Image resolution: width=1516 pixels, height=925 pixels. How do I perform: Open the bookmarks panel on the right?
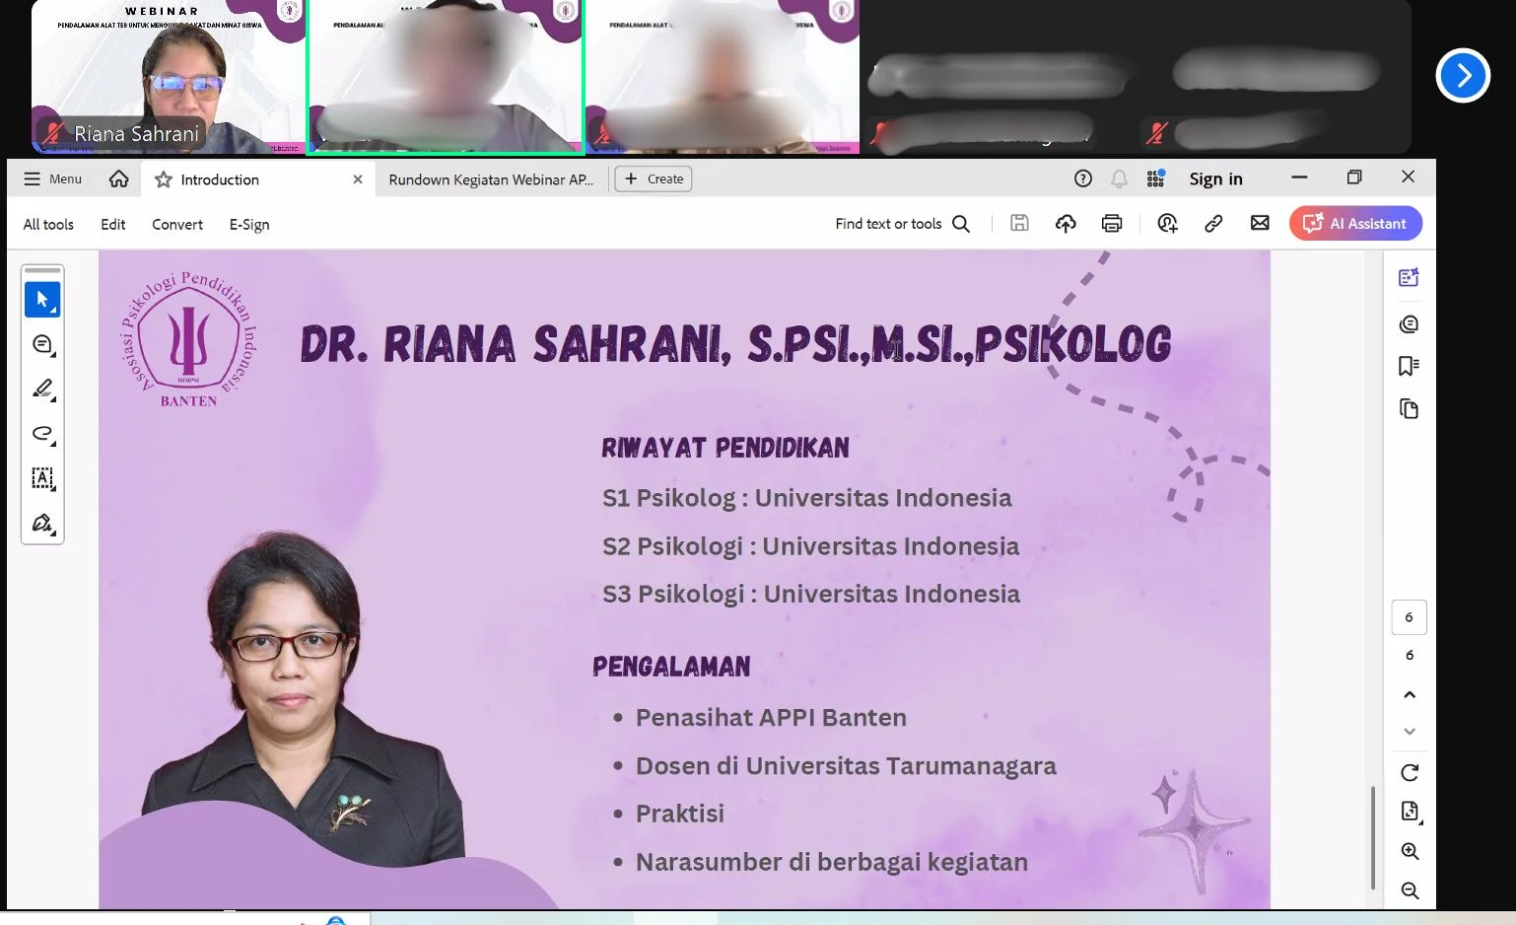tap(1409, 366)
